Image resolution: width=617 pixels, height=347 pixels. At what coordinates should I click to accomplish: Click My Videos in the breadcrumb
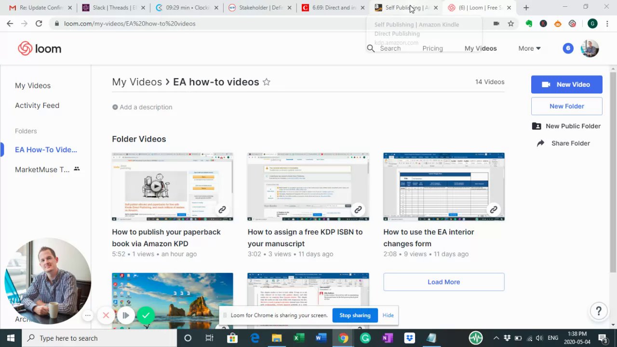(x=137, y=82)
